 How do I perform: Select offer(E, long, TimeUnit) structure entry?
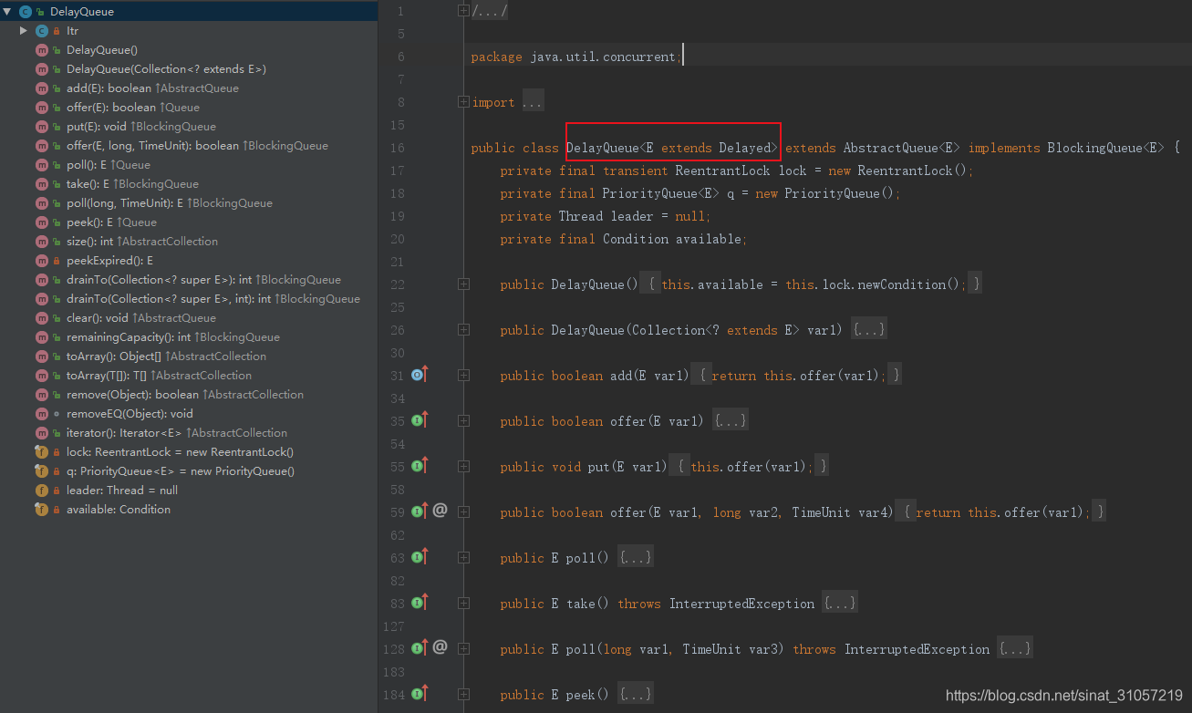pos(197,146)
